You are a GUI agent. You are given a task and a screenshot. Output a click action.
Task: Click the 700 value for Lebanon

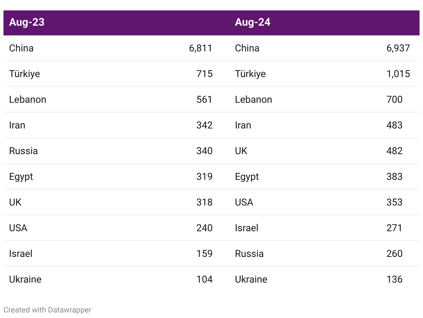coord(395,99)
